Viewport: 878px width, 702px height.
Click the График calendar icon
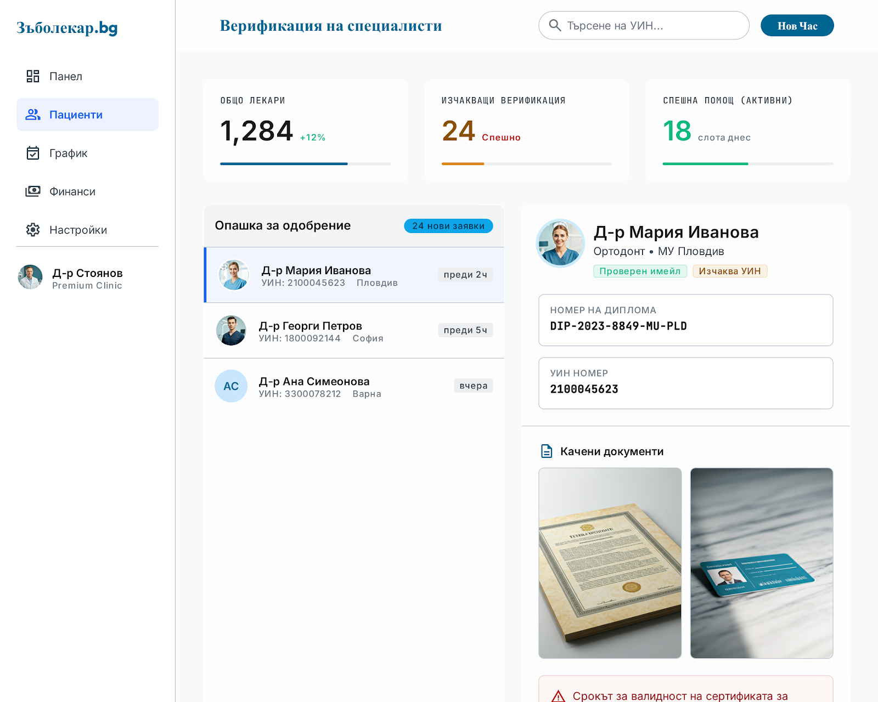[x=33, y=153]
